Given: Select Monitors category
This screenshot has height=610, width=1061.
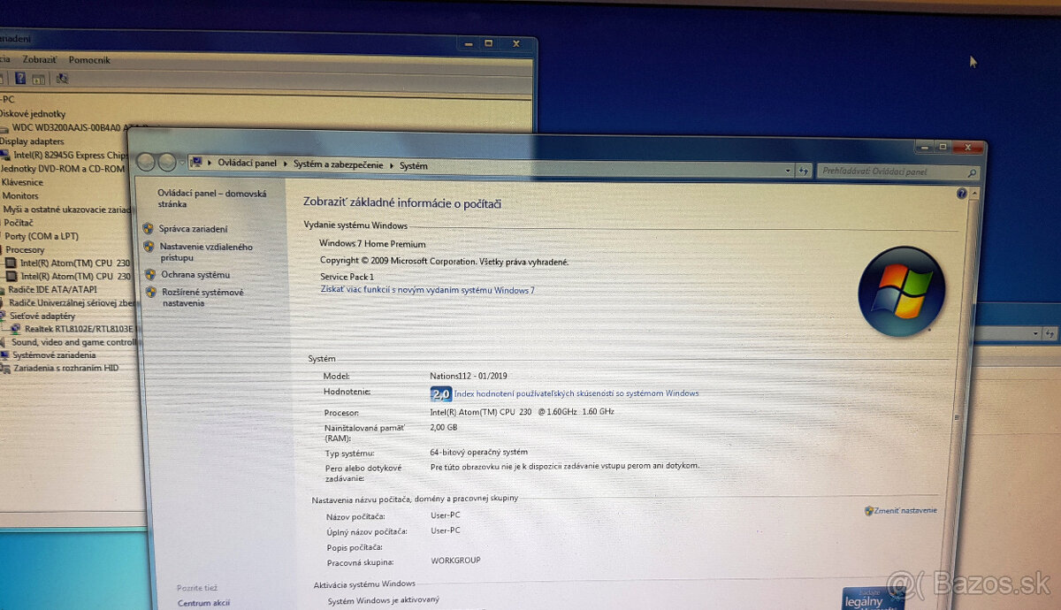Looking at the screenshot, I should pyautogui.click(x=20, y=195).
